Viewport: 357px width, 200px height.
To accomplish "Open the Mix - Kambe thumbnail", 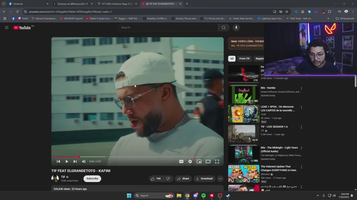I will (x=244, y=94).
